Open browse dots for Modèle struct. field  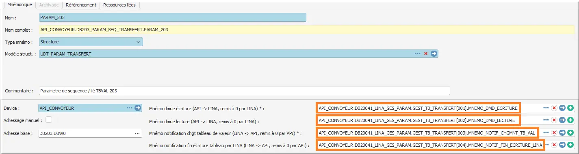point(417,53)
